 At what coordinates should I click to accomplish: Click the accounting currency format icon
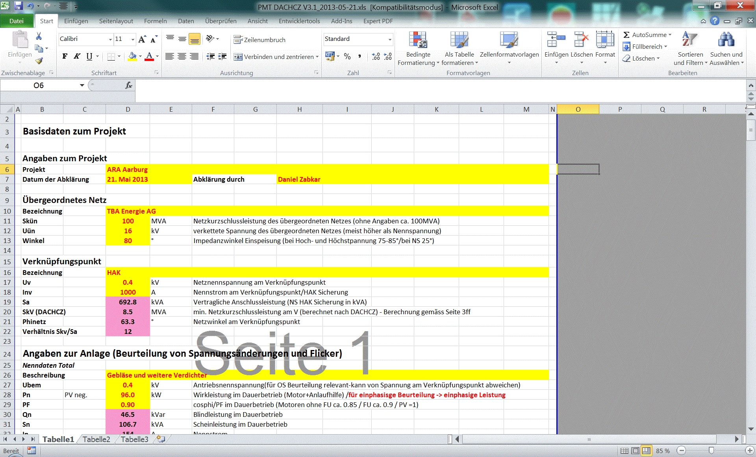point(330,57)
